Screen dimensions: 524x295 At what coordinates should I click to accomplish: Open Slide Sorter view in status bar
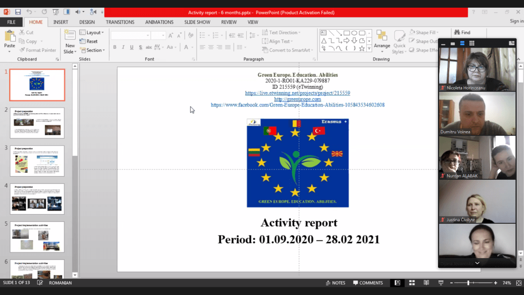point(412,283)
